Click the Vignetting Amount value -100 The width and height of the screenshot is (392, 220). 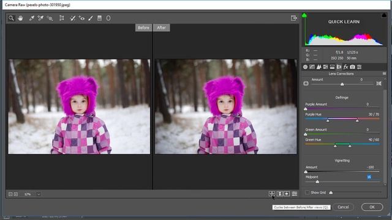tap(371, 167)
